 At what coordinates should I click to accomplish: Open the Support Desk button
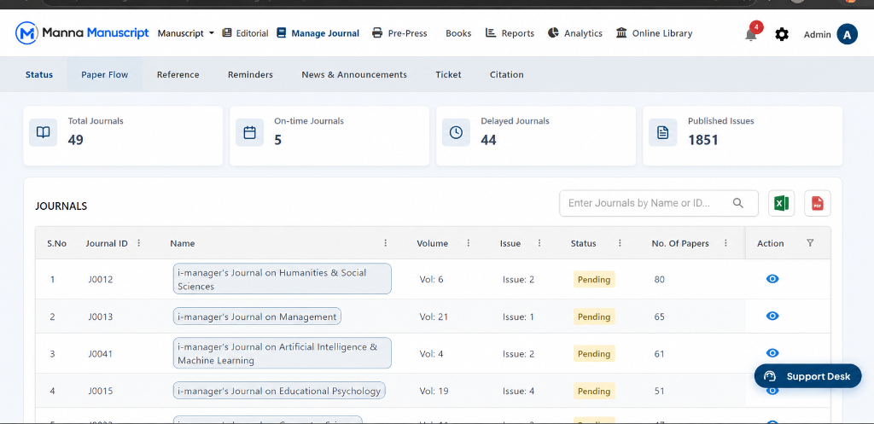[807, 376]
